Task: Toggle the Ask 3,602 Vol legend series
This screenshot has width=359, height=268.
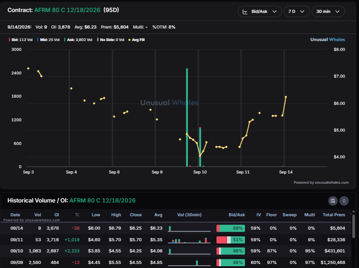Action: (78, 40)
